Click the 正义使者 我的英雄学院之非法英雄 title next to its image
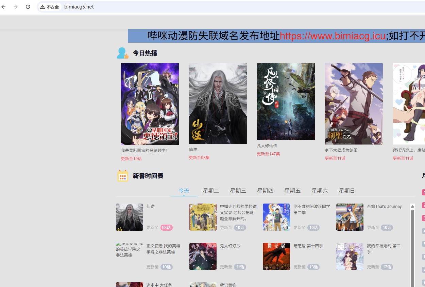Screen dimensions: 425x287 click(x=163, y=249)
